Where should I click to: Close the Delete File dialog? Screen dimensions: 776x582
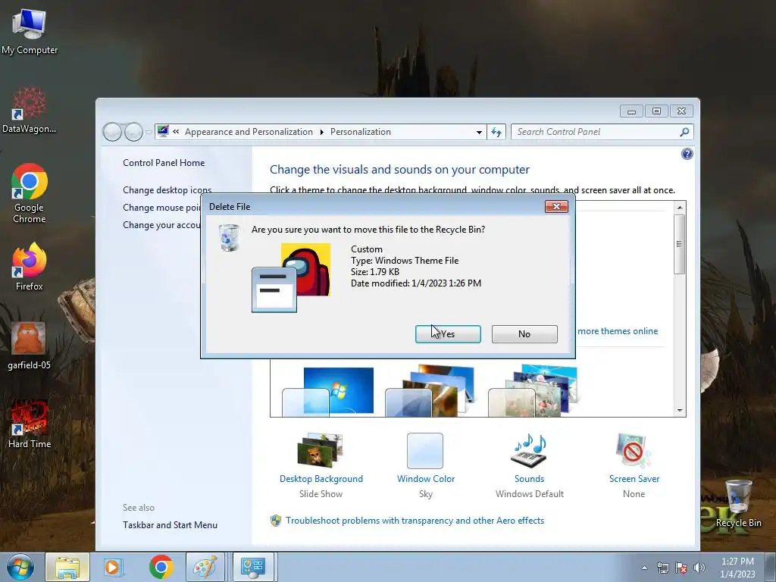556,206
